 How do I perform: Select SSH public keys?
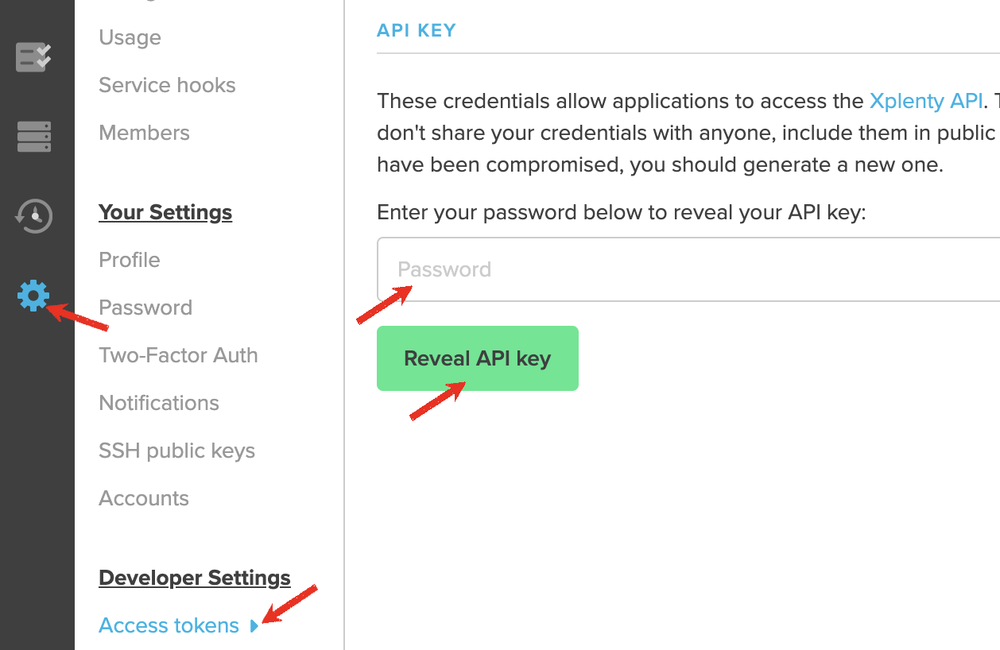[x=176, y=451]
